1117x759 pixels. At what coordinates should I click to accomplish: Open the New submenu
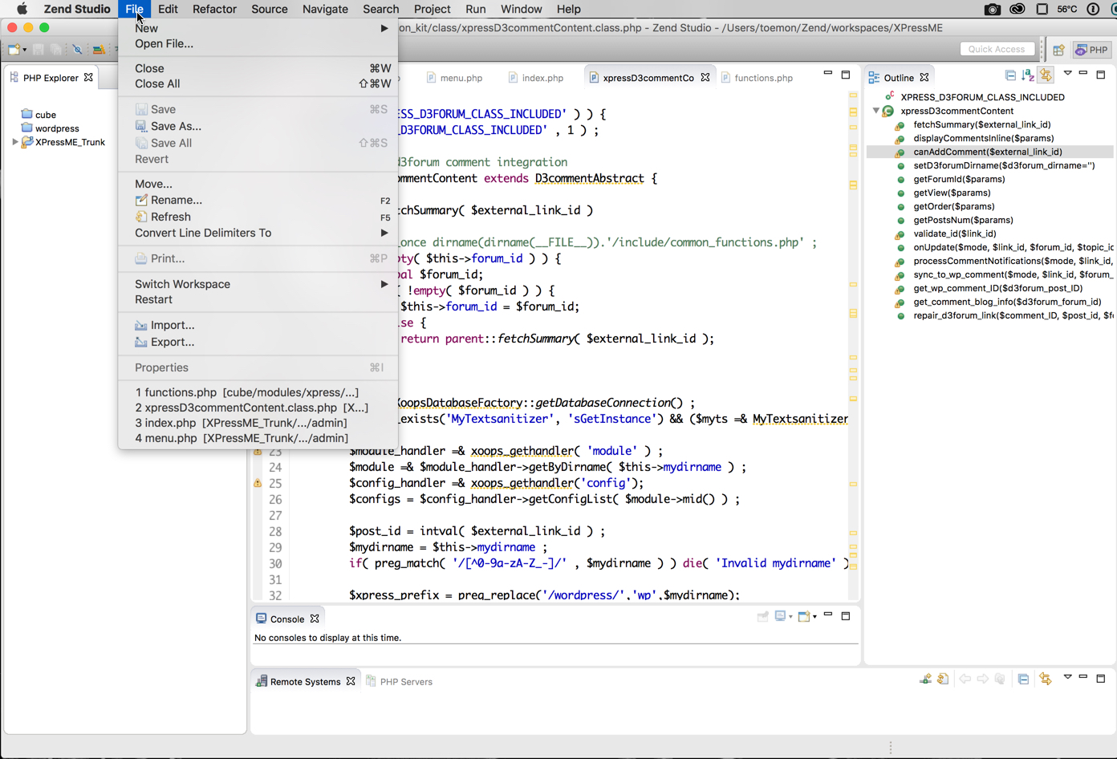pos(258,28)
